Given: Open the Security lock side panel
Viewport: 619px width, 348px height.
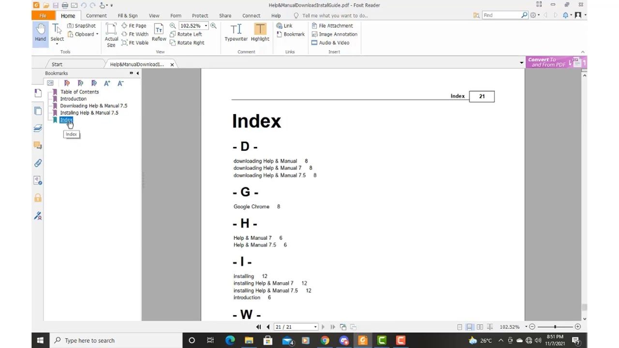Looking at the screenshot, I should click(x=38, y=198).
